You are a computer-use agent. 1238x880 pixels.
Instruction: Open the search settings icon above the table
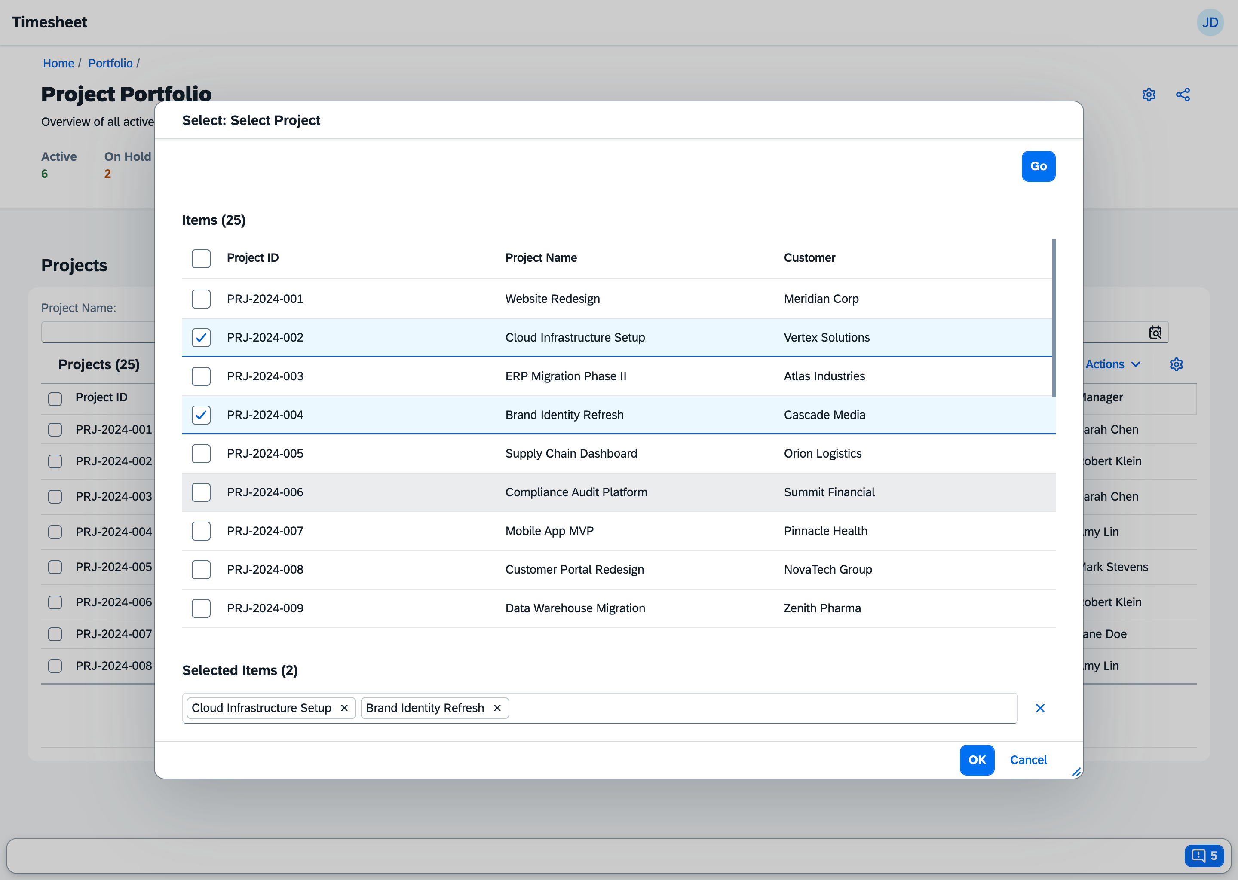pos(1155,332)
